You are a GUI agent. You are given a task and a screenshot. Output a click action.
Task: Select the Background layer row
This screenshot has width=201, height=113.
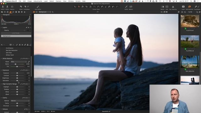pyautogui.click(x=16, y=36)
